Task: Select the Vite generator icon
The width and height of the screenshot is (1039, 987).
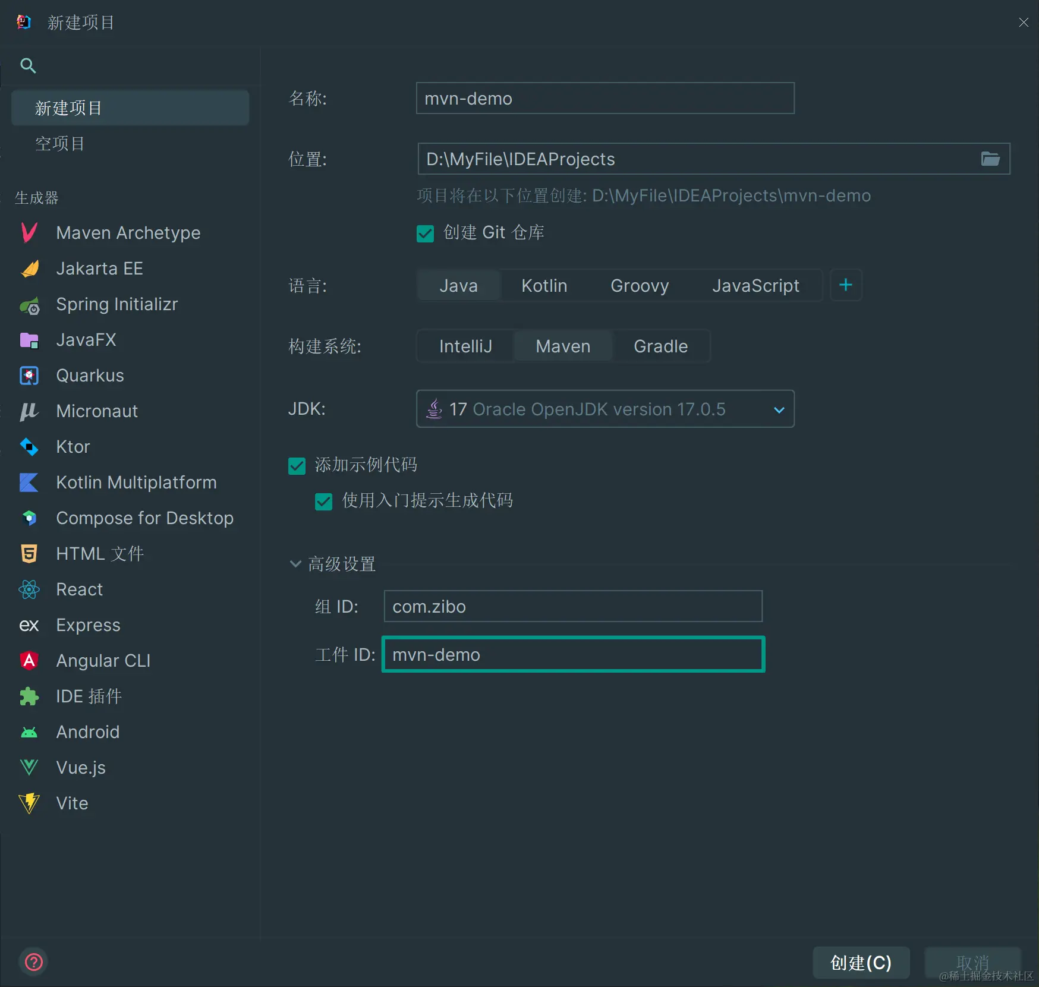Action: [29, 803]
